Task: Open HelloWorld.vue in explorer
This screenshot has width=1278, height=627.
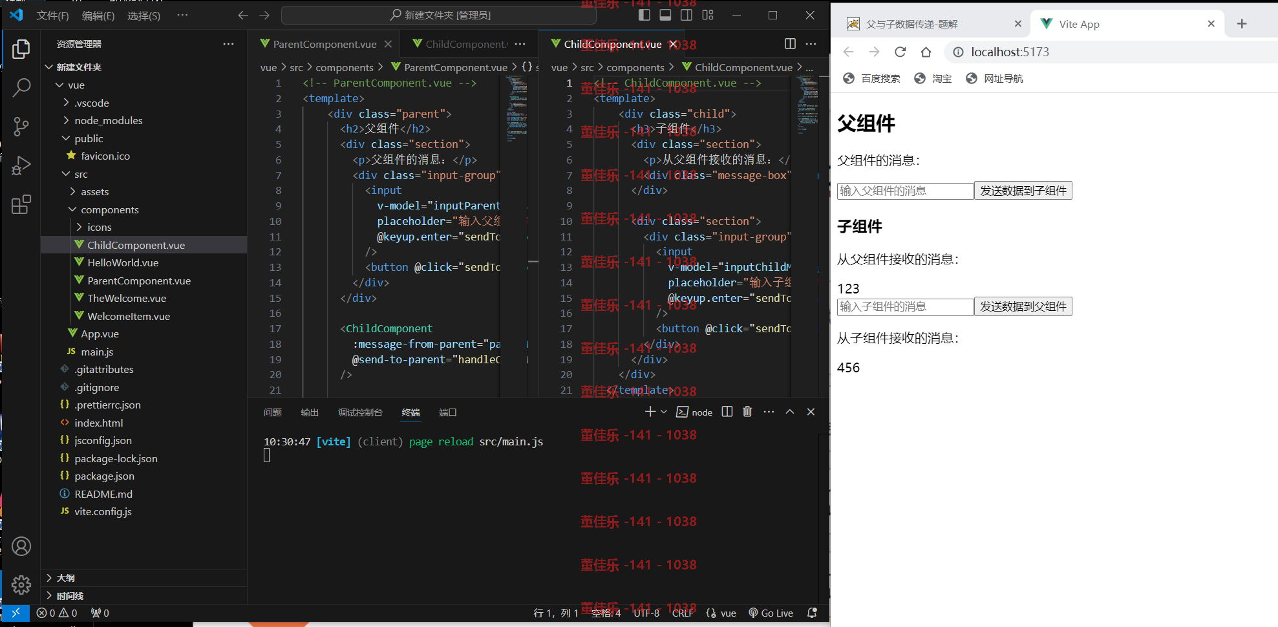Action: coord(123,263)
